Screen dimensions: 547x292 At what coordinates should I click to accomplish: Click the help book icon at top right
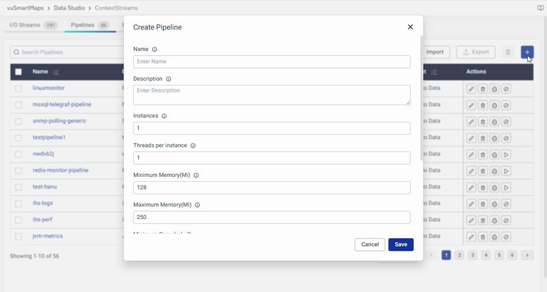[x=540, y=8]
